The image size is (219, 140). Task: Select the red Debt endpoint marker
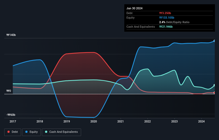214,93
